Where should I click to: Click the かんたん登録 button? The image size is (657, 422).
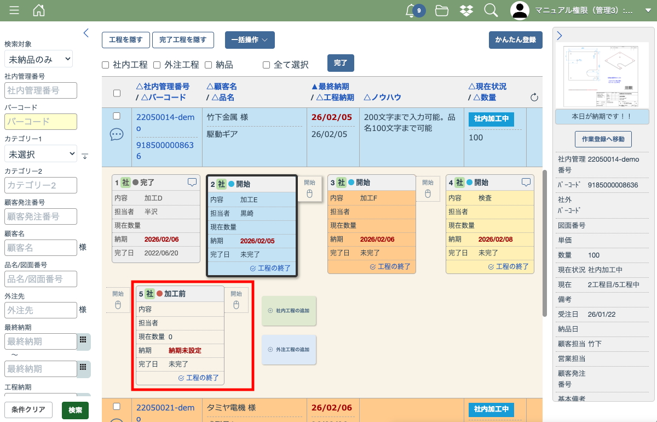point(515,40)
